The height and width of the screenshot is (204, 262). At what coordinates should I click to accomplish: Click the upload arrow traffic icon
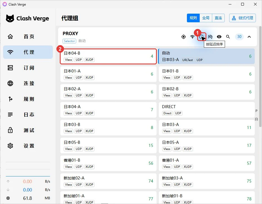pyautogui.click(x=8, y=181)
